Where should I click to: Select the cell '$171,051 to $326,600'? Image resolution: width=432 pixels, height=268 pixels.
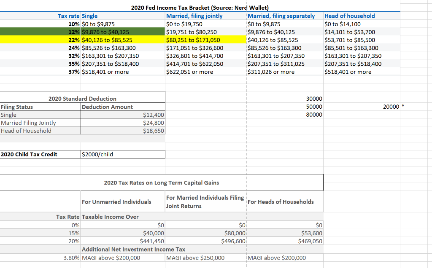[x=206, y=48]
